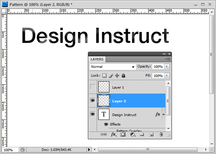The image size is (216, 154).
Task: Open the add layer style fx button
Action: click(113, 134)
